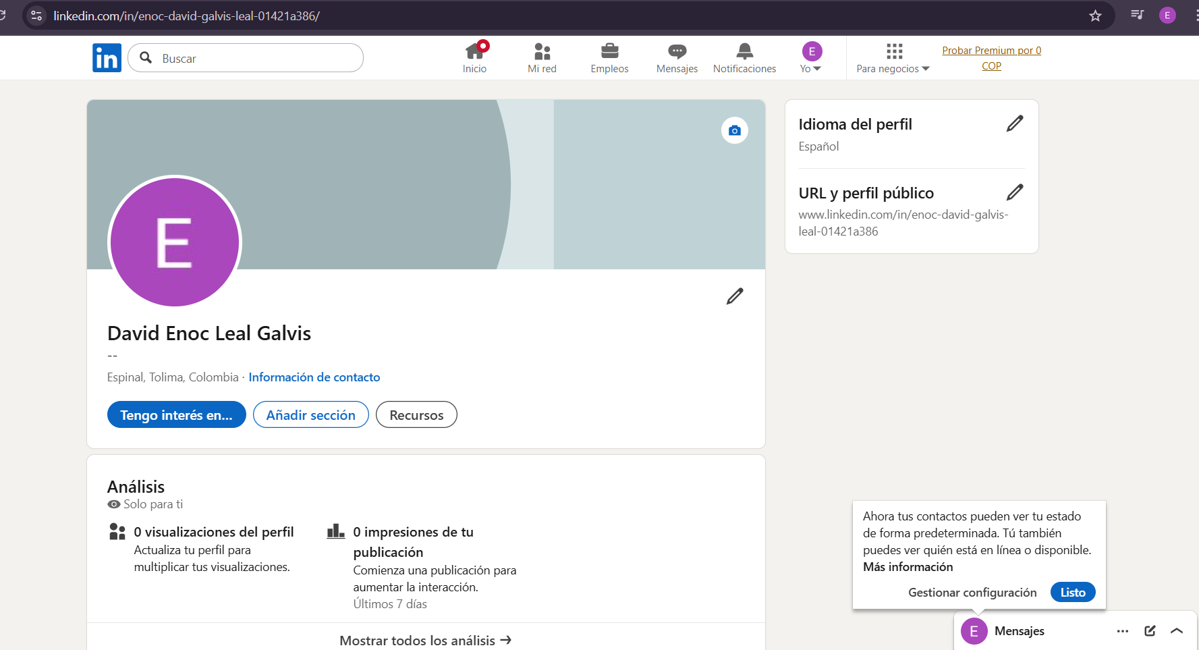The height and width of the screenshot is (650, 1199).
Task: Click pencil icon to edit profile intro
Action: (x=735, y=296)
